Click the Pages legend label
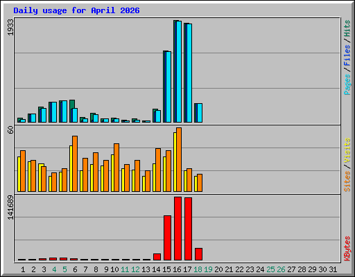Screen dimensions: 355x277 click(347, 84)
